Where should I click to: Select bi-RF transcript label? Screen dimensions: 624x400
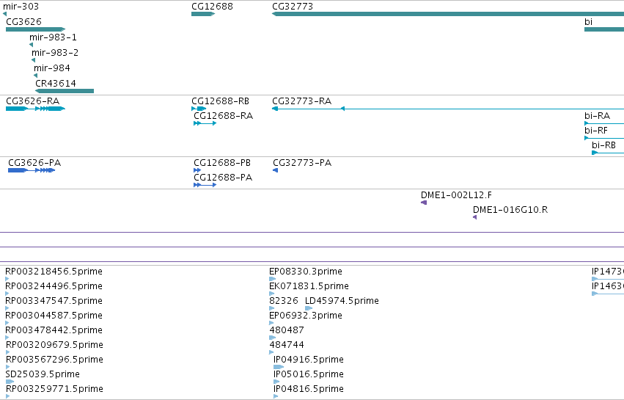coord(595,131)
